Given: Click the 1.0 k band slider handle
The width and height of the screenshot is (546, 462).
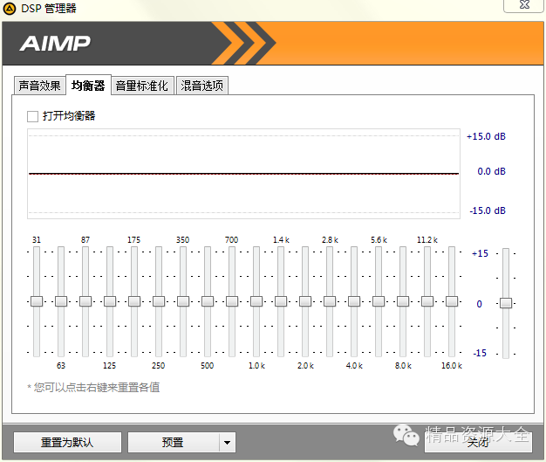Looking at the screenshot, I should 256,301.
